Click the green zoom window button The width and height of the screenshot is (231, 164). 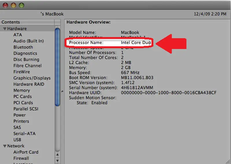21,6
